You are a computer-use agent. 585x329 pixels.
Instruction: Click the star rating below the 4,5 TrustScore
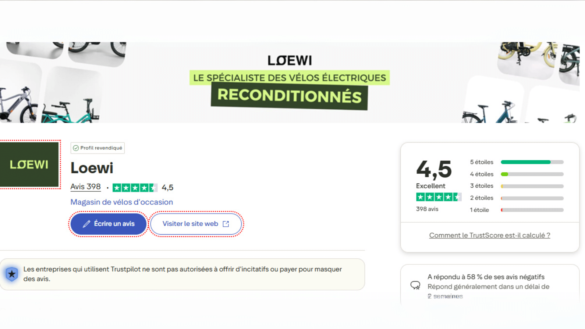439,197
